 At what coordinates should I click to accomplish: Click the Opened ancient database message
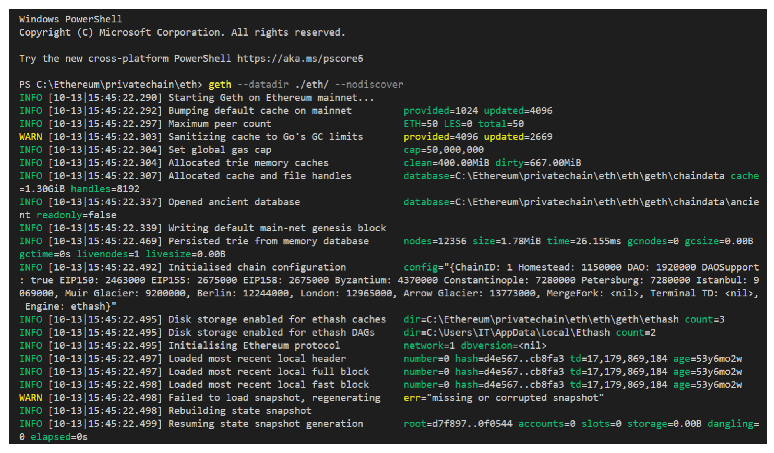[x=234, y=202]
